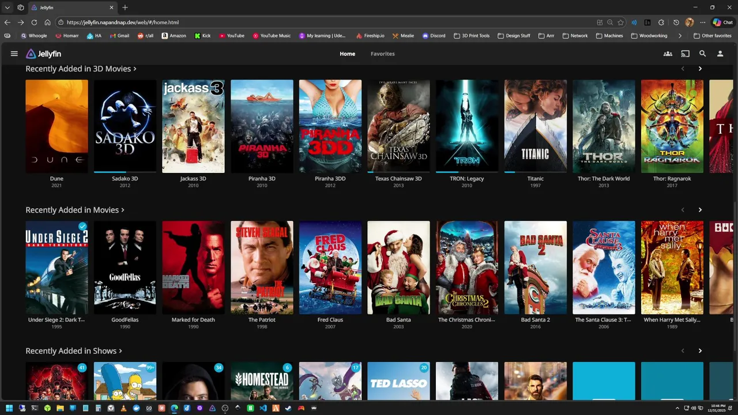Open the Sadako 3D poster

125,126
